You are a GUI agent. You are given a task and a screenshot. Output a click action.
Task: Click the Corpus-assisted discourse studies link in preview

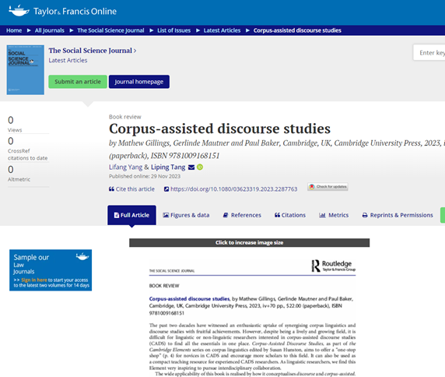click(189, 299)
